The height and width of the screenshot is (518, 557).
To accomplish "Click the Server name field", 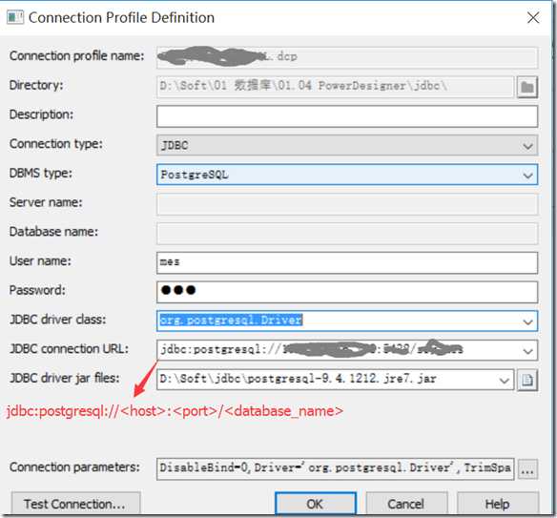I will click(x=347, y=204).
